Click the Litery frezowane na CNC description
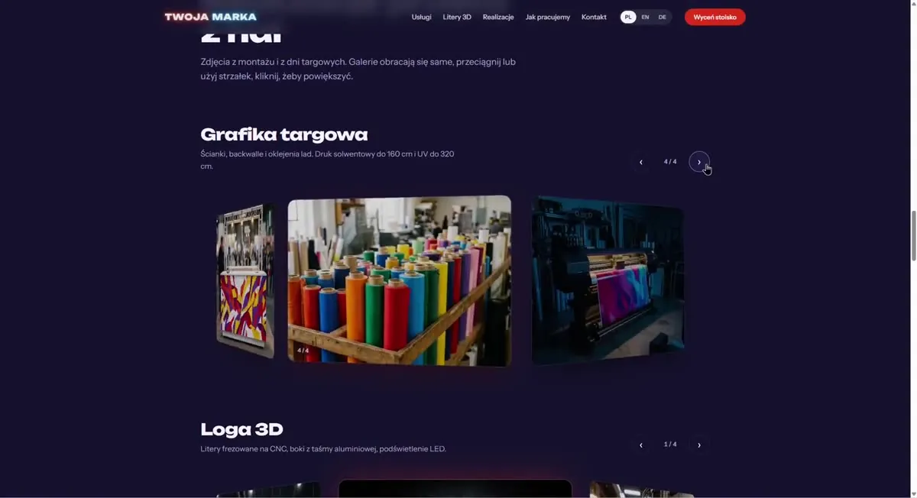 pyautogui.click(x=322, y=449)
